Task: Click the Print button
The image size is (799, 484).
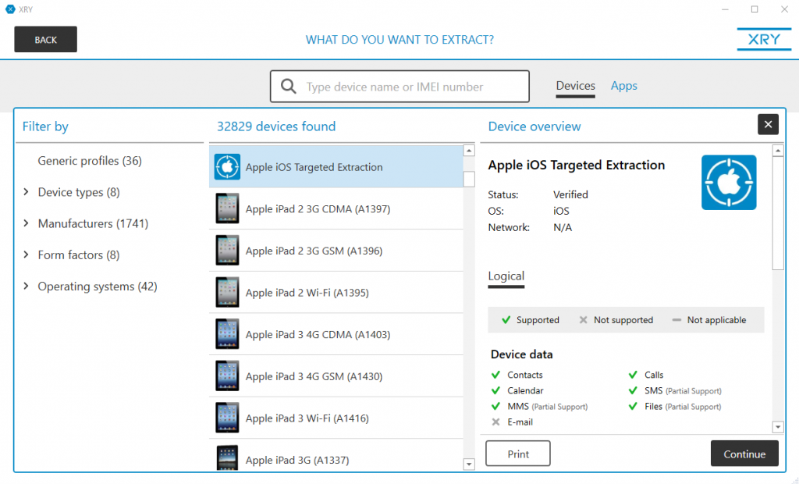Action: click(518, 454)
